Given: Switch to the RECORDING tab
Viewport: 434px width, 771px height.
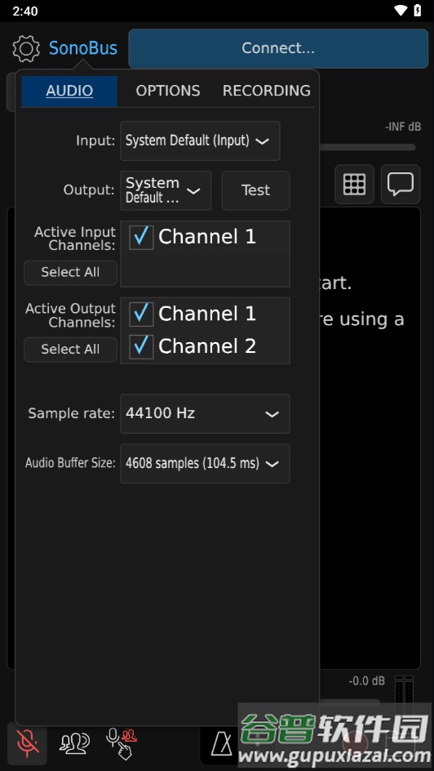Looking at the screenshot, I should (267, 91).
